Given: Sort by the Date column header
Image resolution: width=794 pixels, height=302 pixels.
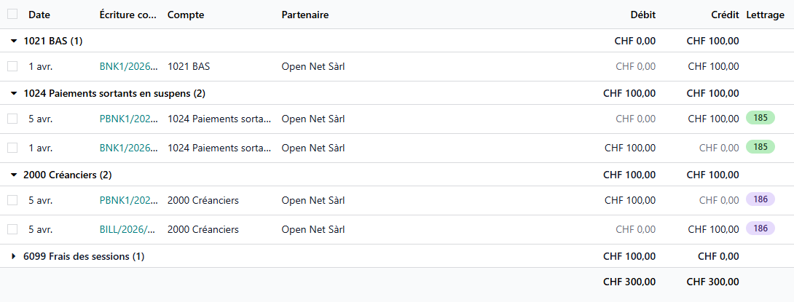Looking at the screenshot, I should (x=39, y=15).
